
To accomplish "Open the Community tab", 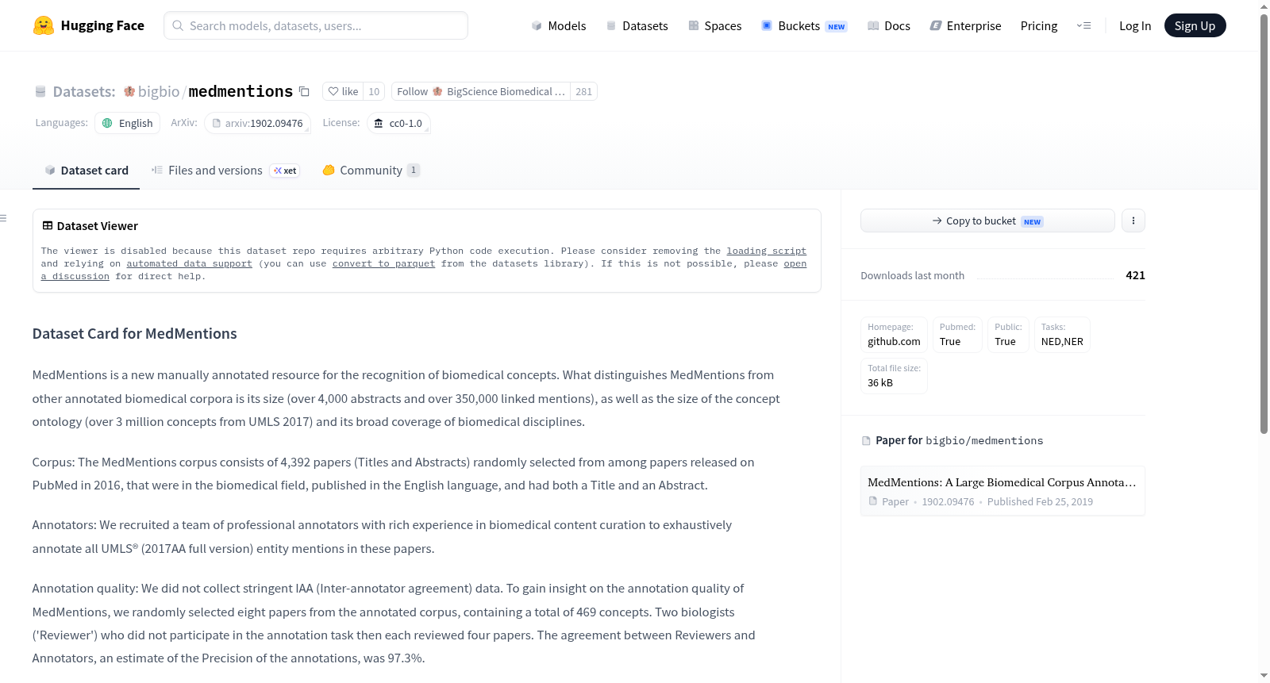I will (x=371, y=170).
